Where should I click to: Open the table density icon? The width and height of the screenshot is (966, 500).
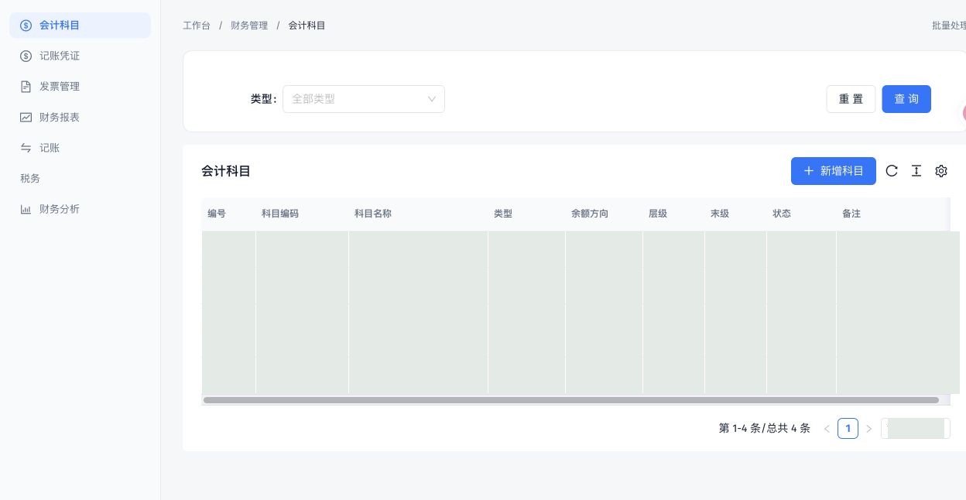click(916, 171)
